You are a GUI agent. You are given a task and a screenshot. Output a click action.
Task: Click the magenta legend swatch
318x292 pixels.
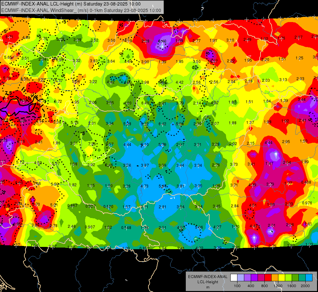click(261, 278)
